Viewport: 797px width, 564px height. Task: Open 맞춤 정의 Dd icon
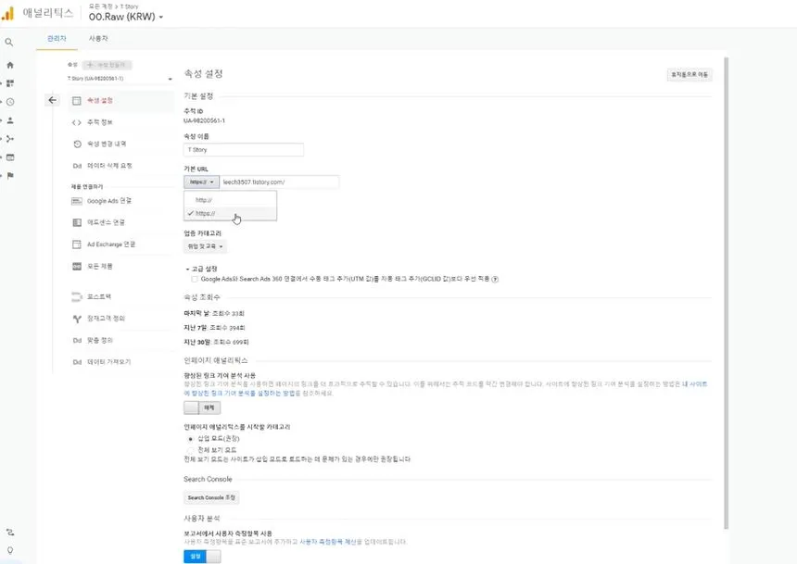coord(77,341)
